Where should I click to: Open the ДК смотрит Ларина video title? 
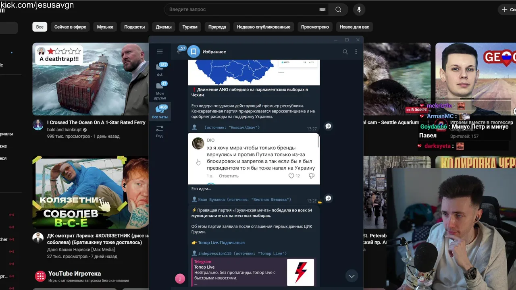click(98, 239)
